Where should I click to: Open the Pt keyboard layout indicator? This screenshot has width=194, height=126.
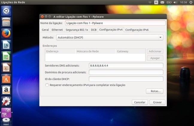coord(156,2)
